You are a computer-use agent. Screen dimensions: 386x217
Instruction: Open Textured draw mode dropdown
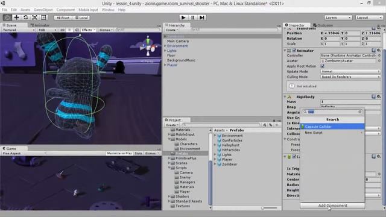[19, 30]
